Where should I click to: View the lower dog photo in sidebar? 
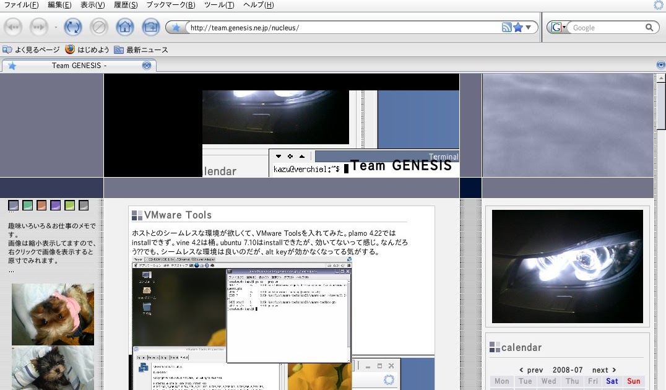[53, 368]
